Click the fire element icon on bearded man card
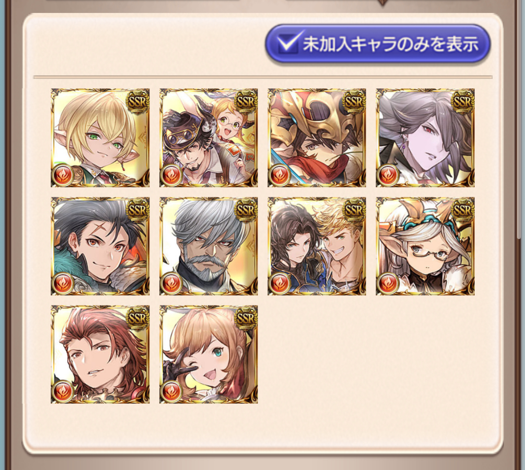 pos(171,283)
